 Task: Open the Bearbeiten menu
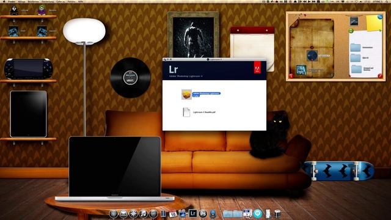point(33,1)
